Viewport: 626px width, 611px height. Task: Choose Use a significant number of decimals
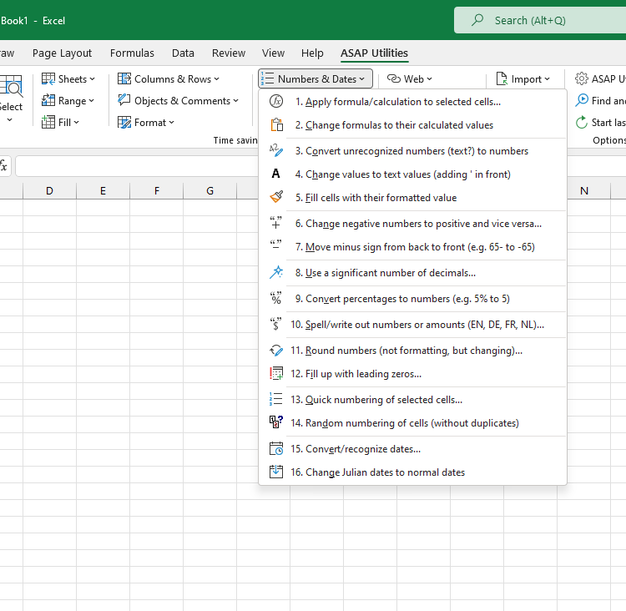(413, 273)
